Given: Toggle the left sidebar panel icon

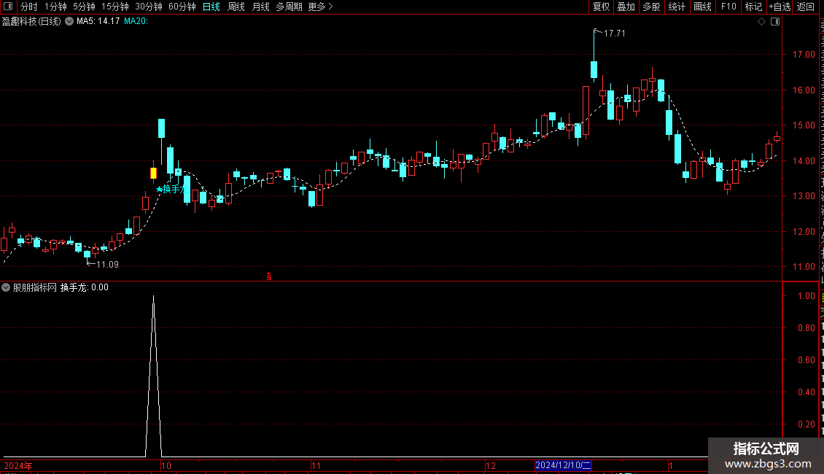Looking at the screenshot, I should (x=8, y=7).
